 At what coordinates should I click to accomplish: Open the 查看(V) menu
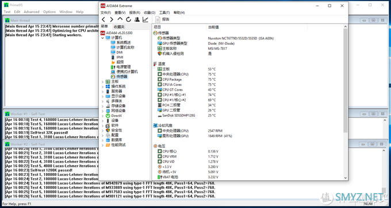coord(120,13)
